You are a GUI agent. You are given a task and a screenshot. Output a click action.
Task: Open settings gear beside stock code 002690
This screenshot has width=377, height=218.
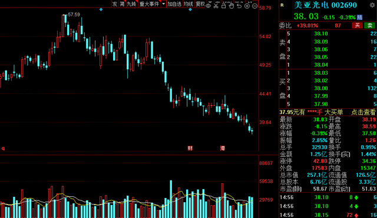coord(372,5)
